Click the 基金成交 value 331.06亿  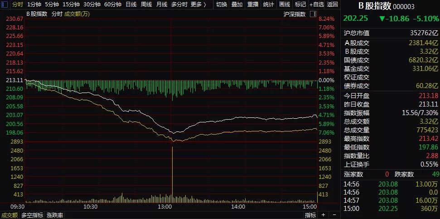coord(424,69)
